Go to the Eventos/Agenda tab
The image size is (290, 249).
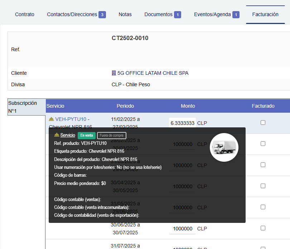coord(212,15)
